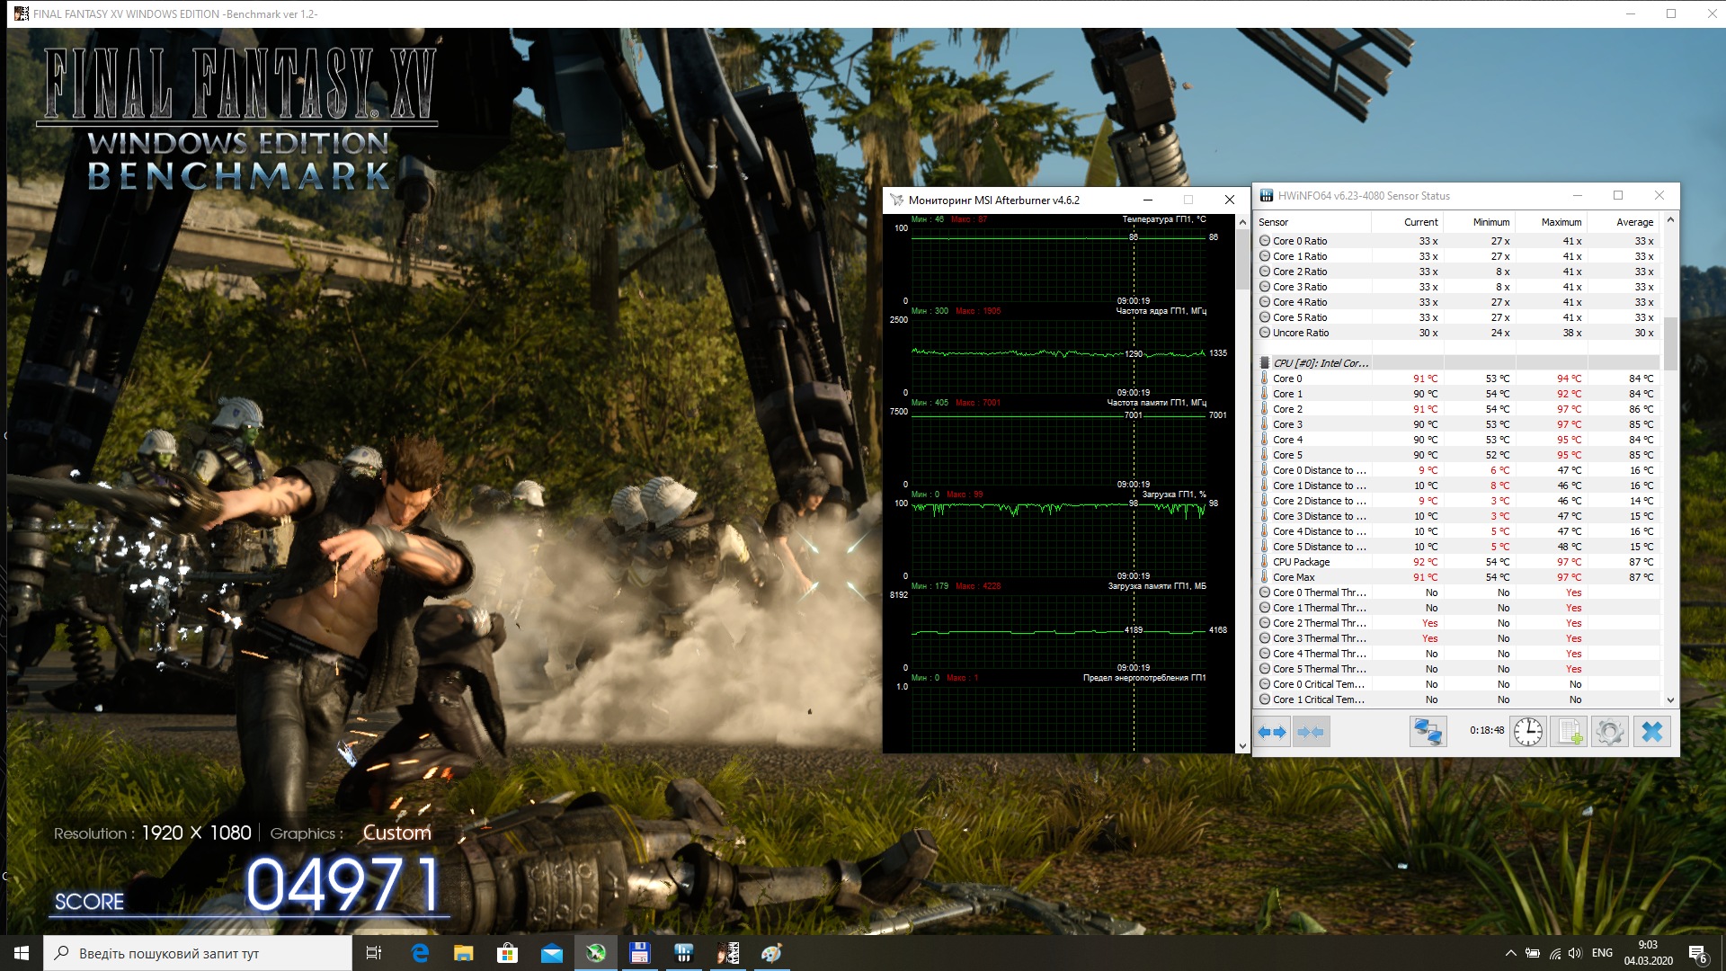Select the CPU Package sensor row
Image resolution: width=1726 pixels, height=971 pixels.
click(1301, 562)
